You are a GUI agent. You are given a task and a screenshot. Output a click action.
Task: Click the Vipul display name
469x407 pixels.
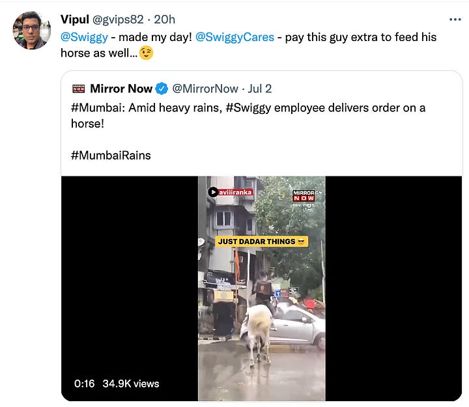(75, 19)
